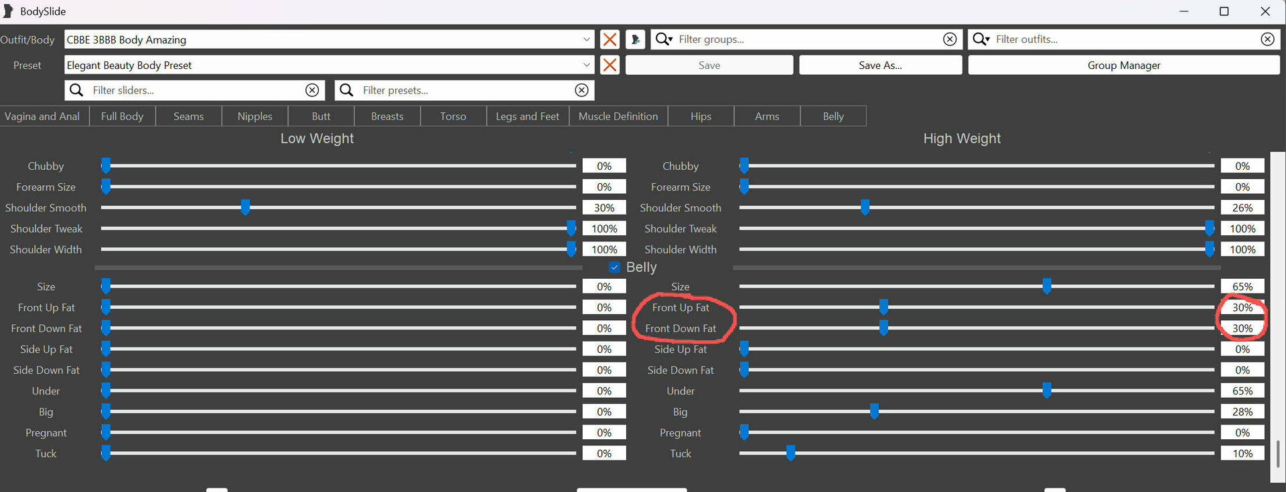Viewport: 1286px width, 492px height.
Task: Click the BodySlide app icon in title bar
Action: 9,11
